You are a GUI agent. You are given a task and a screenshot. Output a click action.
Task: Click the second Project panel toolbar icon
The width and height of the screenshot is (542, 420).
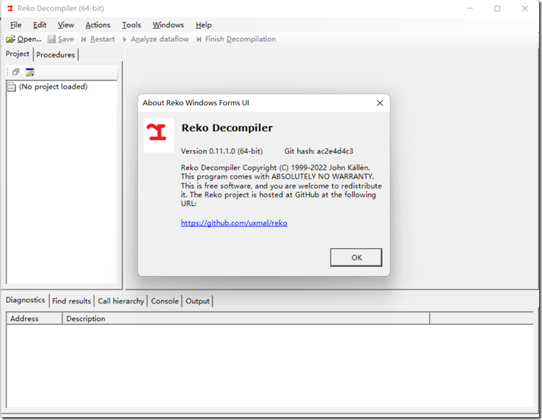coord(30,72)
